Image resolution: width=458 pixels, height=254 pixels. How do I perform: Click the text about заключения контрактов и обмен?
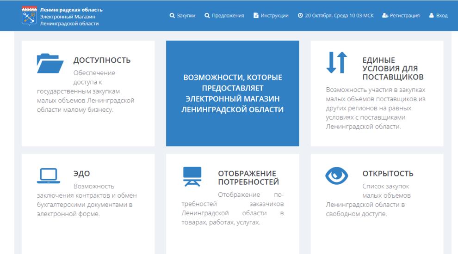point(87,200)
